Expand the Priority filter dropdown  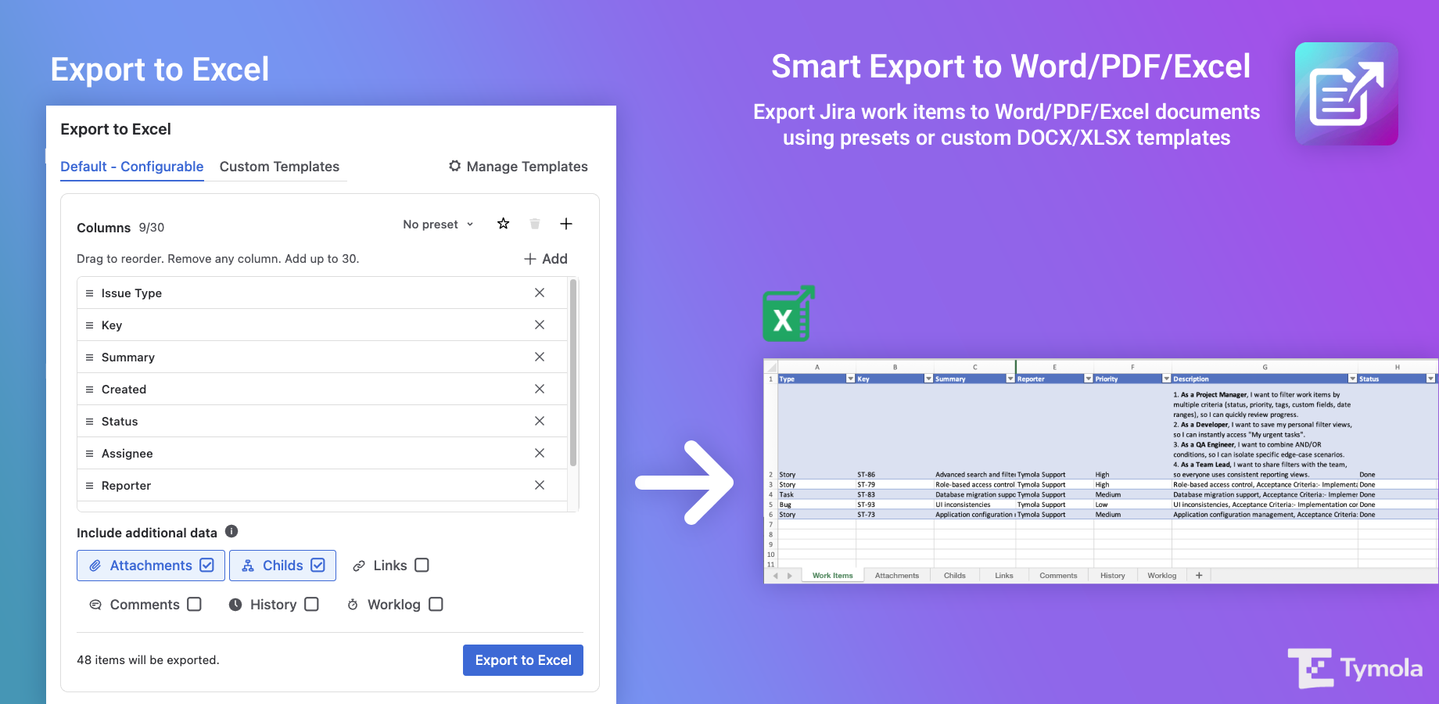pos(1166,379)
